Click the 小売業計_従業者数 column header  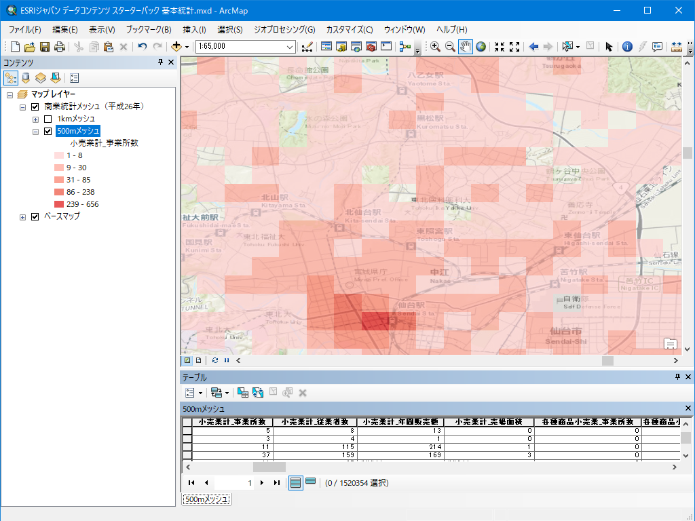315,422
